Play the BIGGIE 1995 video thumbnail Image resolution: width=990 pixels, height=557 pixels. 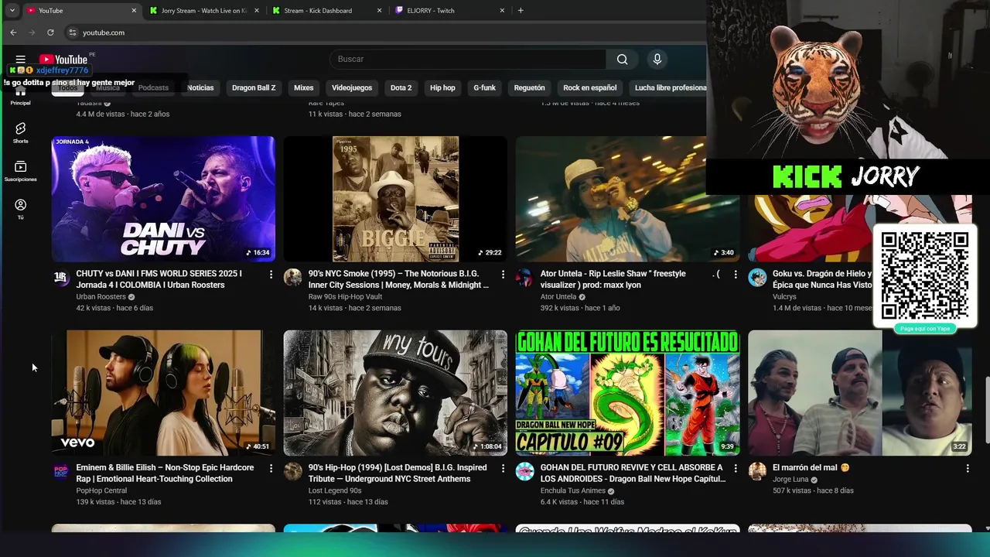(x=395, y=199)
